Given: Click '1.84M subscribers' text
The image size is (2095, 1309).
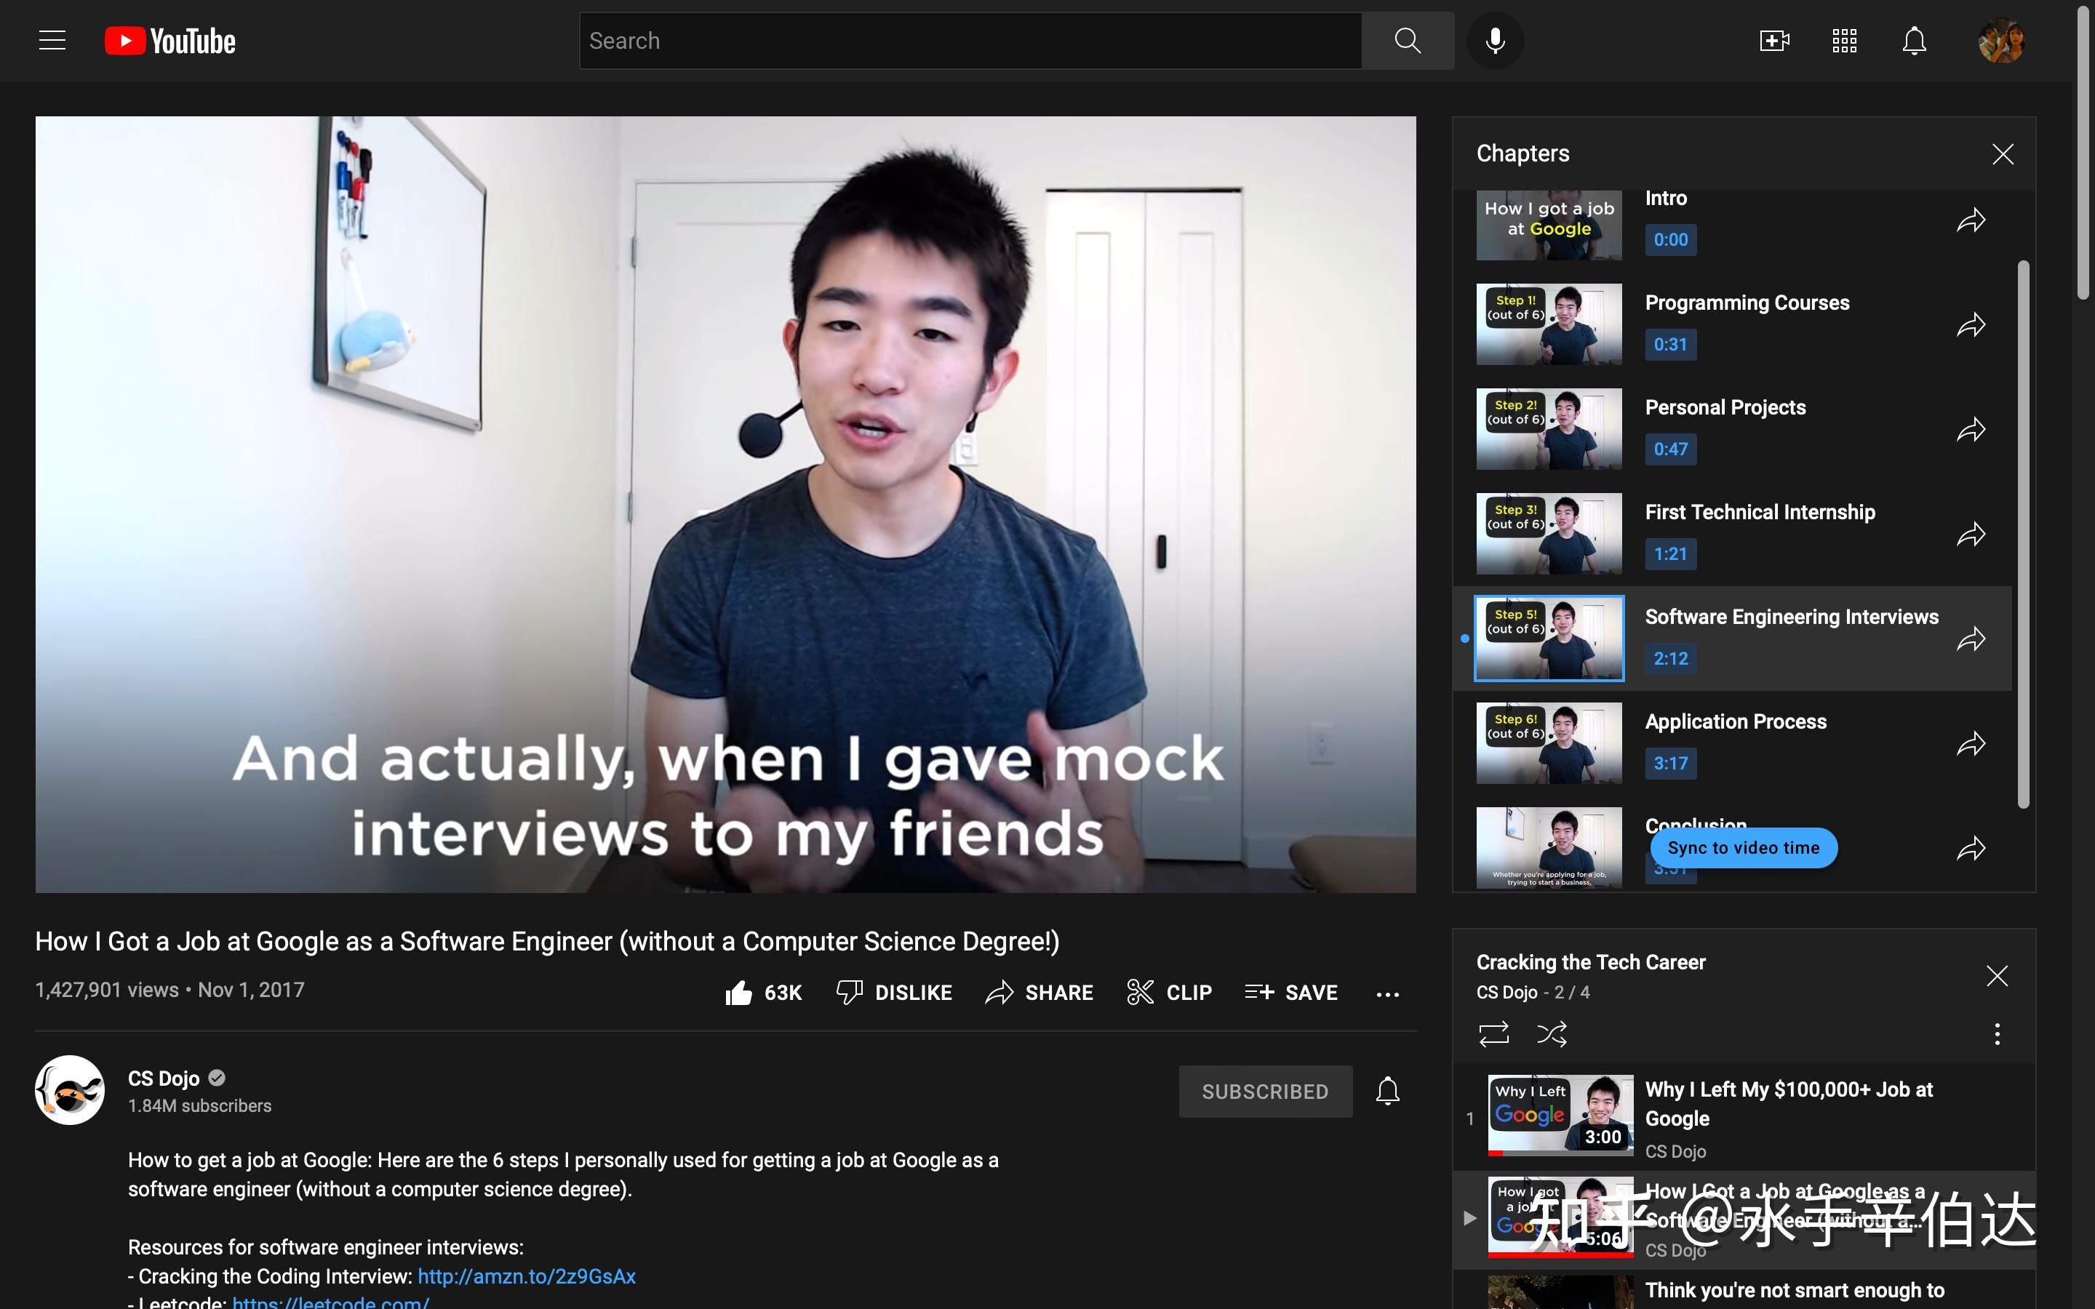Looking at the screenshot, I should click(x=200, y=1106).
